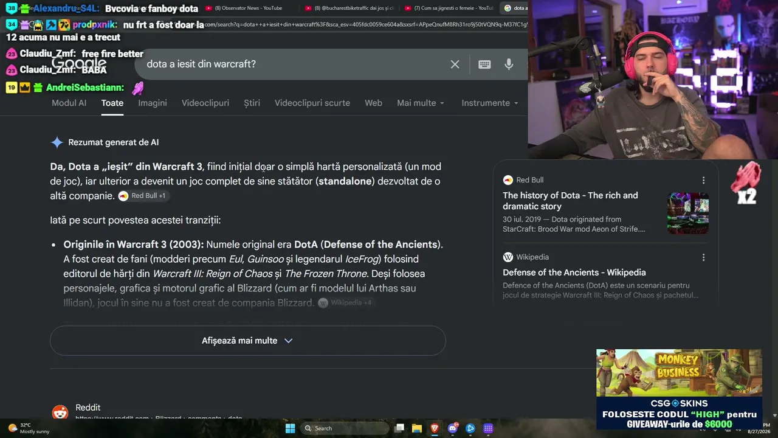Click the CSG Skins giveaway banner
Viewport: 778px width, 438px height.
click(679, 413)
